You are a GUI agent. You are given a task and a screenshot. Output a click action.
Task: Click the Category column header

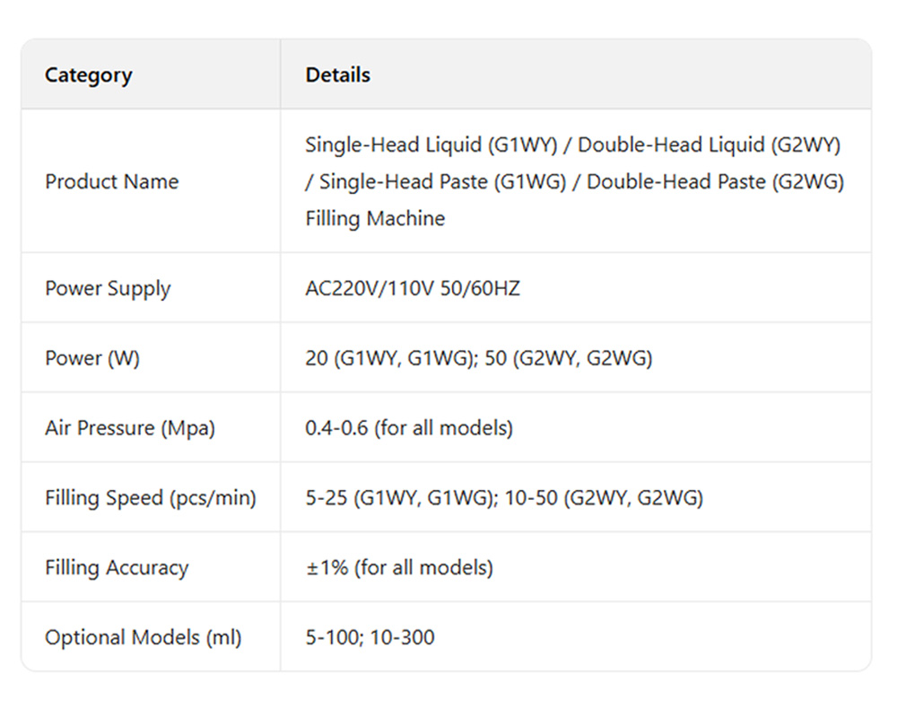[x=88, y=75]
